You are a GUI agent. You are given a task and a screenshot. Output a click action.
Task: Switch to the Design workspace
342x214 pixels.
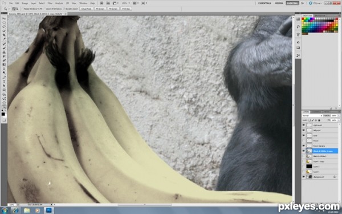pos(279,3)
